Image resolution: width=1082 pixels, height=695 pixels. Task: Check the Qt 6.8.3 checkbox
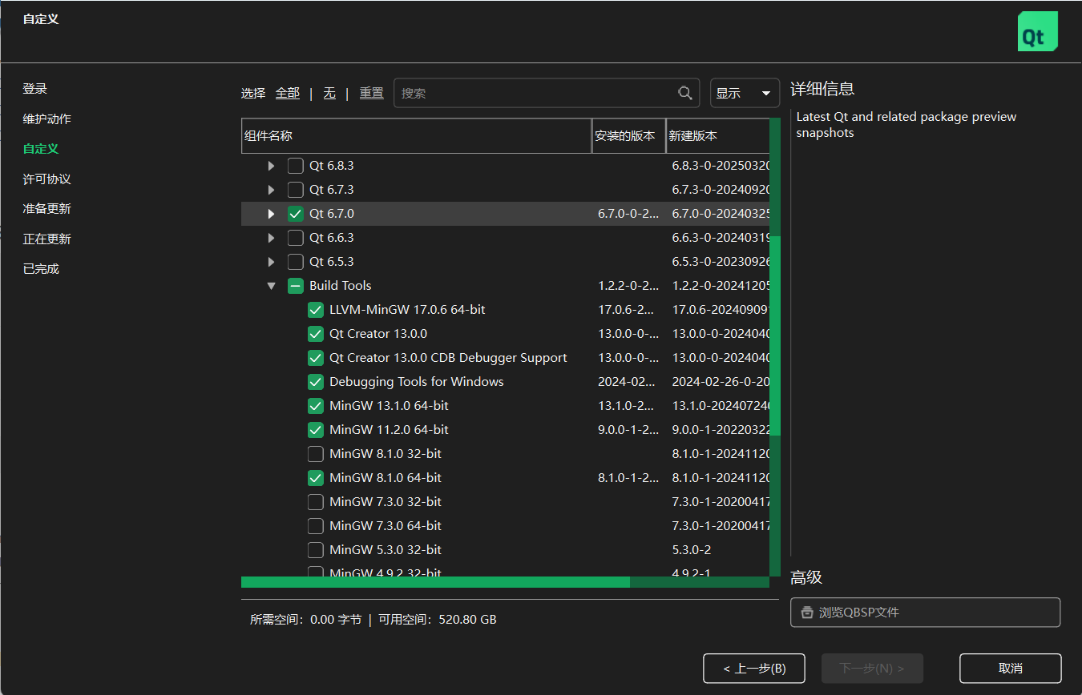coord(295,165)
